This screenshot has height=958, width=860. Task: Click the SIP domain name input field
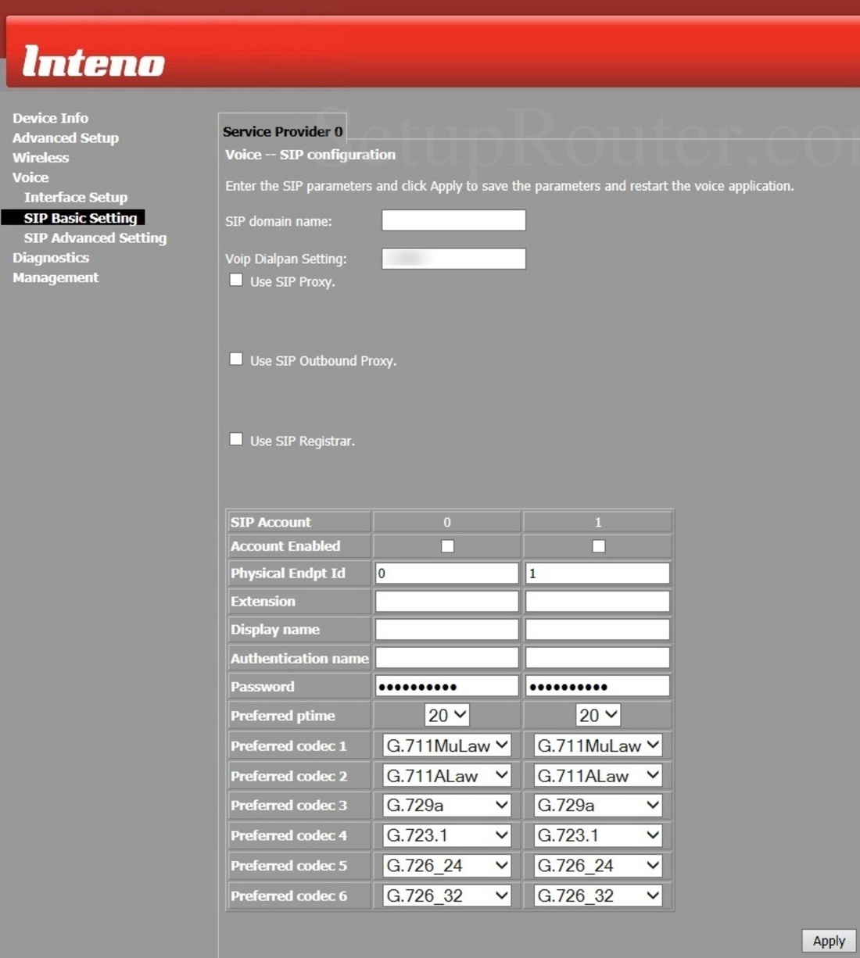(x=453, y=220)
